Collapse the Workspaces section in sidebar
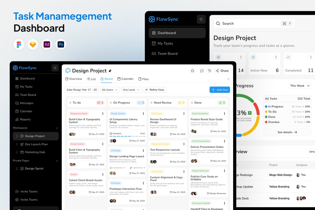The height and width of the screenshot is (210, 315). pyautogui.click(x=57, y=128)
